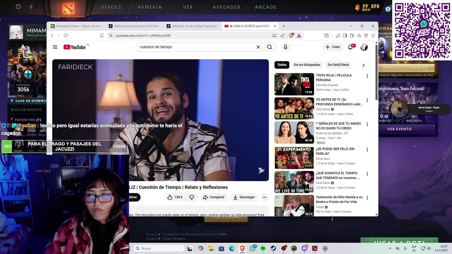
Task: Close the El SECRETO para VIVIR tab
Action: tap(275, 26)
